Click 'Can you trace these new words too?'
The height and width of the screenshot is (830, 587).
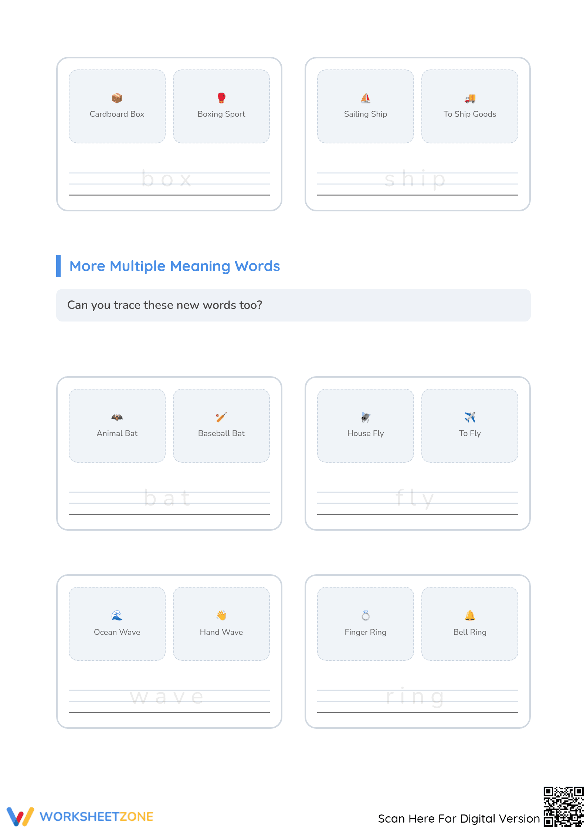(x=164, y=305)
